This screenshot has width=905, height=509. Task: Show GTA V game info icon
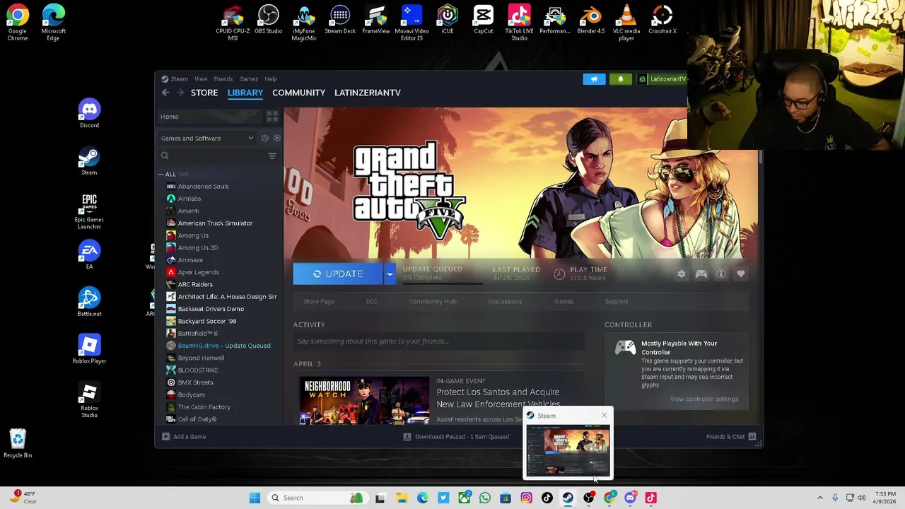(x=721, y=274)
